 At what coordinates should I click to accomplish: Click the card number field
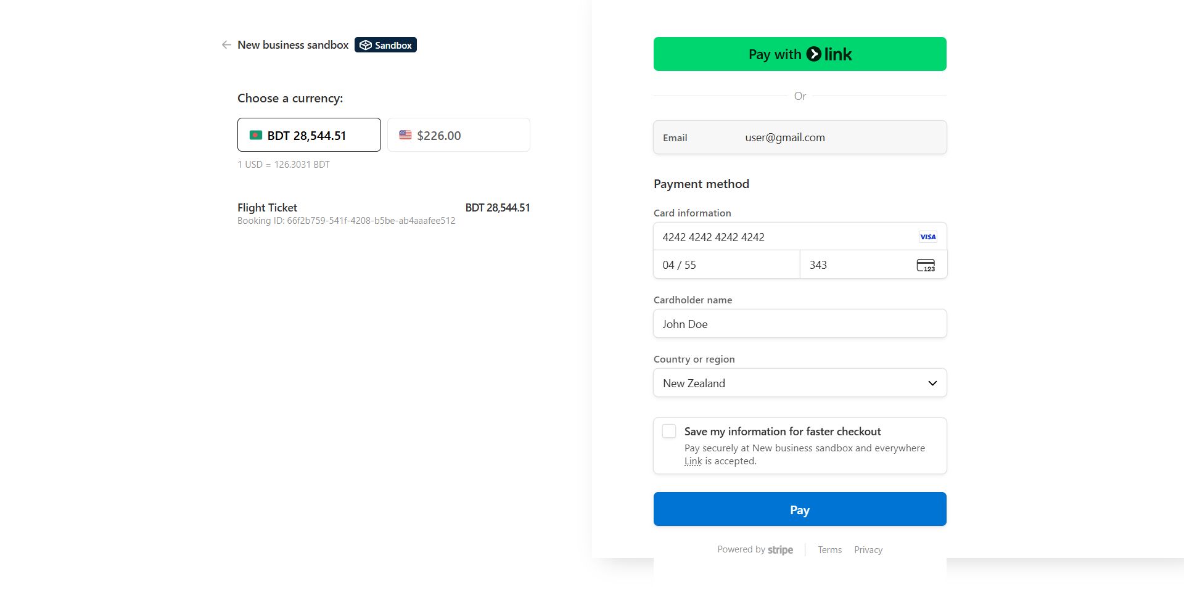(x=783, y=237)
